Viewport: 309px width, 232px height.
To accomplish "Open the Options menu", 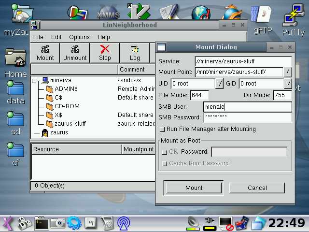I will point(79,37).
